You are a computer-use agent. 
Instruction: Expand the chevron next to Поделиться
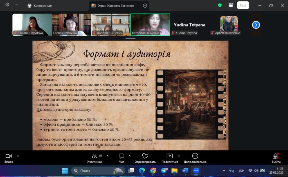point(179,156)
